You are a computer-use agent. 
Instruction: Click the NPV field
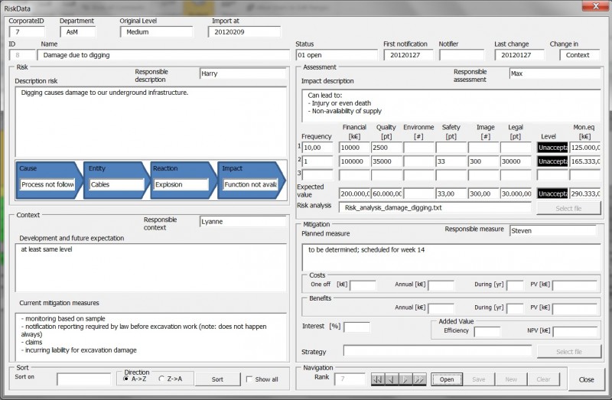(x=575, y=332)
